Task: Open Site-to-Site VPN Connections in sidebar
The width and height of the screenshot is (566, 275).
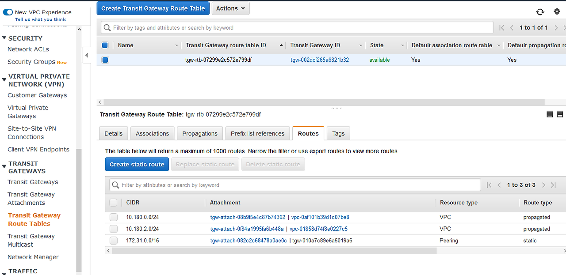Action: 32,133
